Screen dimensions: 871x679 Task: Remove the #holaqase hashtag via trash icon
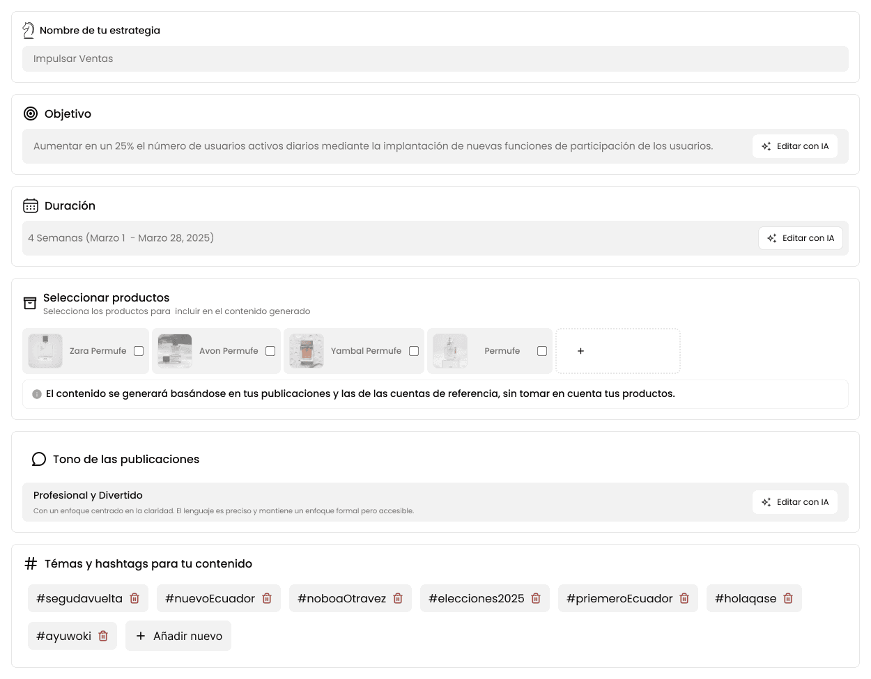coord(788,598)
